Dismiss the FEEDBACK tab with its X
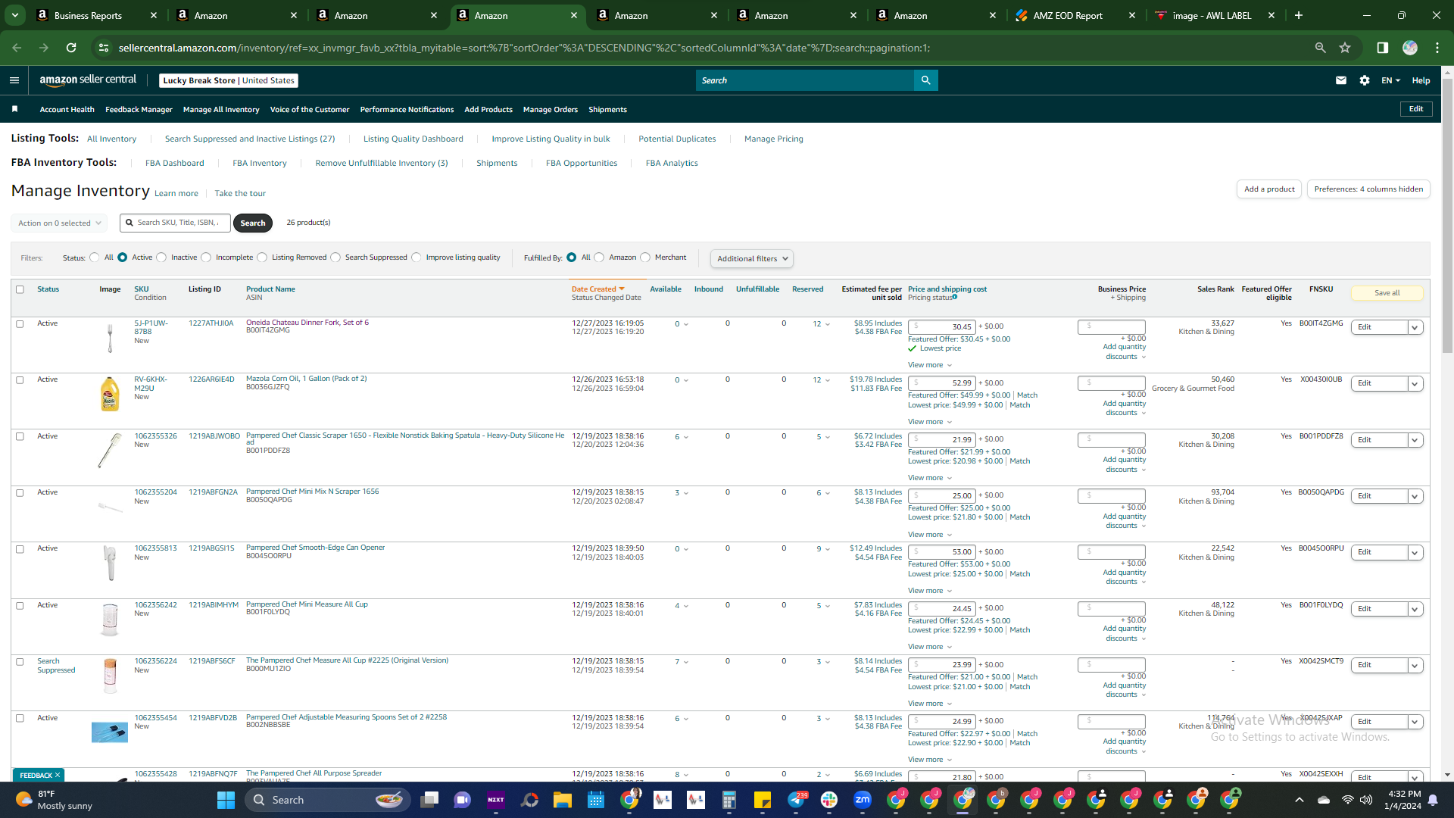This screenshot has width=1454, height=818. point(58,776)
